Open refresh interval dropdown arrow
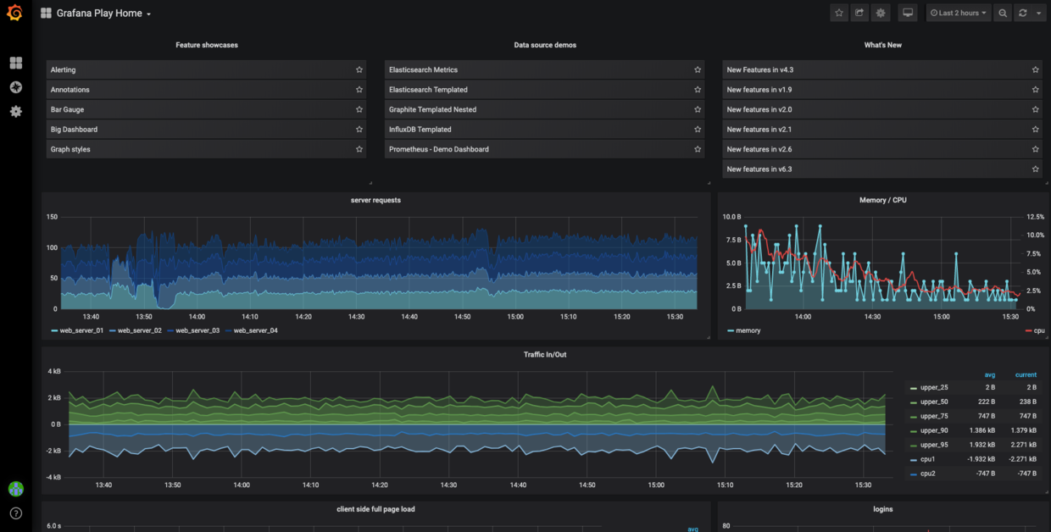 (x=1039, y=14)
